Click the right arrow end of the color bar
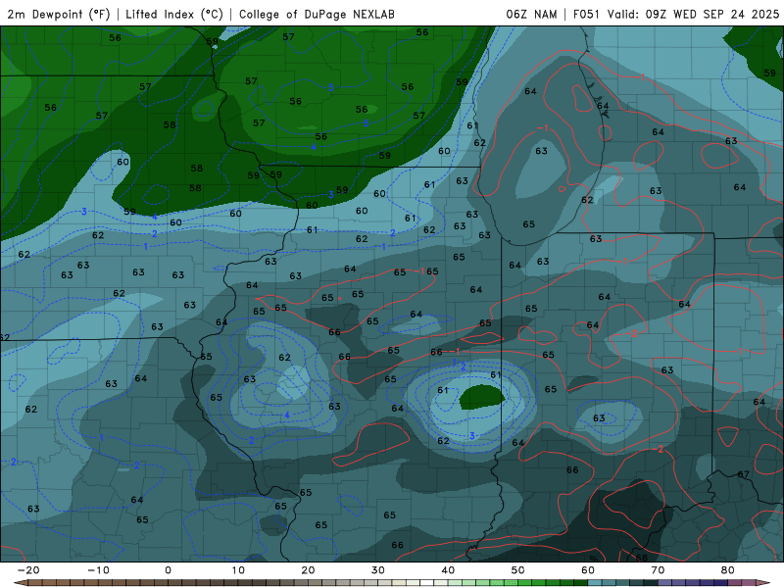Image resolution: width=784 pixels, height=588 pixels. (x=764, y=583)
